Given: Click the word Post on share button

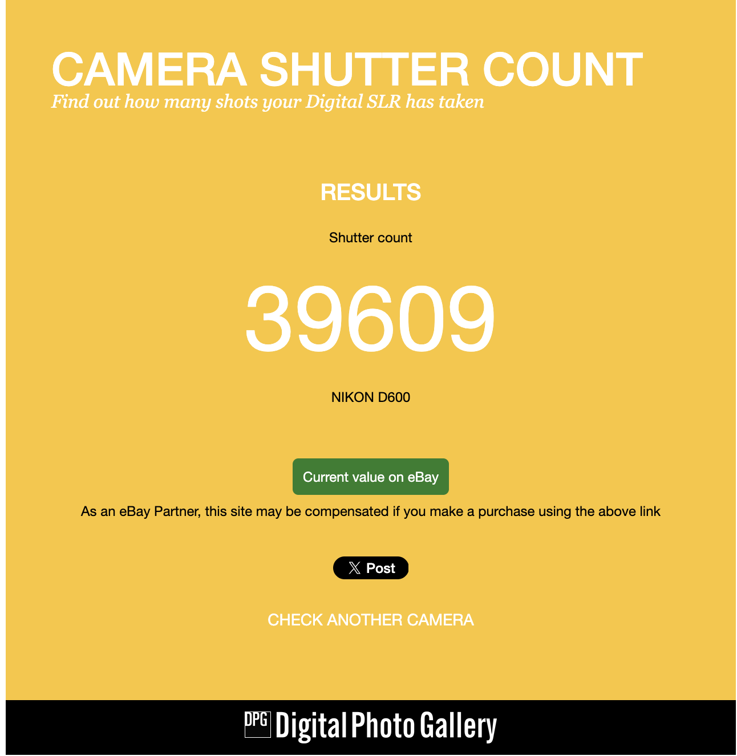Looking at the screenshot, I should pos(380,568).
